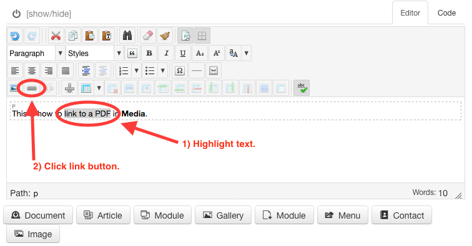This screenshot has height=246, width=472.
Task: Switch to the Editor tab
Action: (410, 13)
